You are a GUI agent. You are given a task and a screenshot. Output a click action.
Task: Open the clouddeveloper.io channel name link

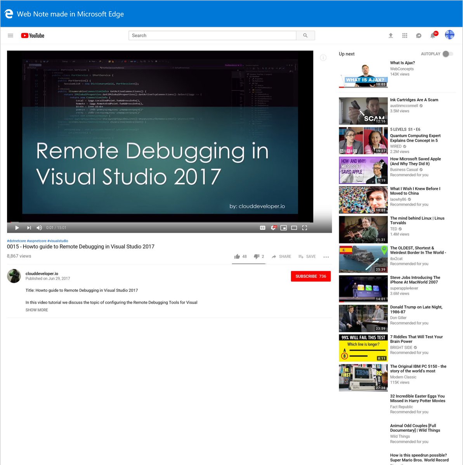(42, 274)
